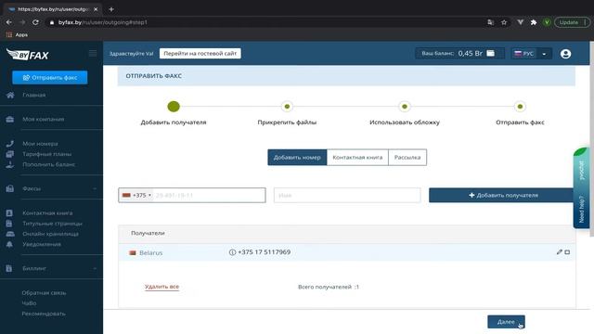This screenshot has height=334, width=594.
Task: Click Перейти на гостевой сайт button
Action: click(200, 54)
